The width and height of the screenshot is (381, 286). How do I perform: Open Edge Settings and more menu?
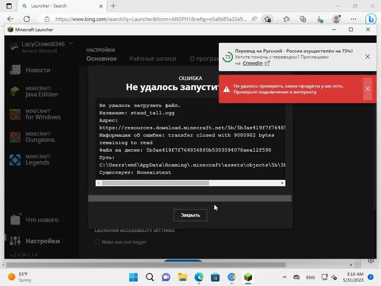click(x=353, y=19)
